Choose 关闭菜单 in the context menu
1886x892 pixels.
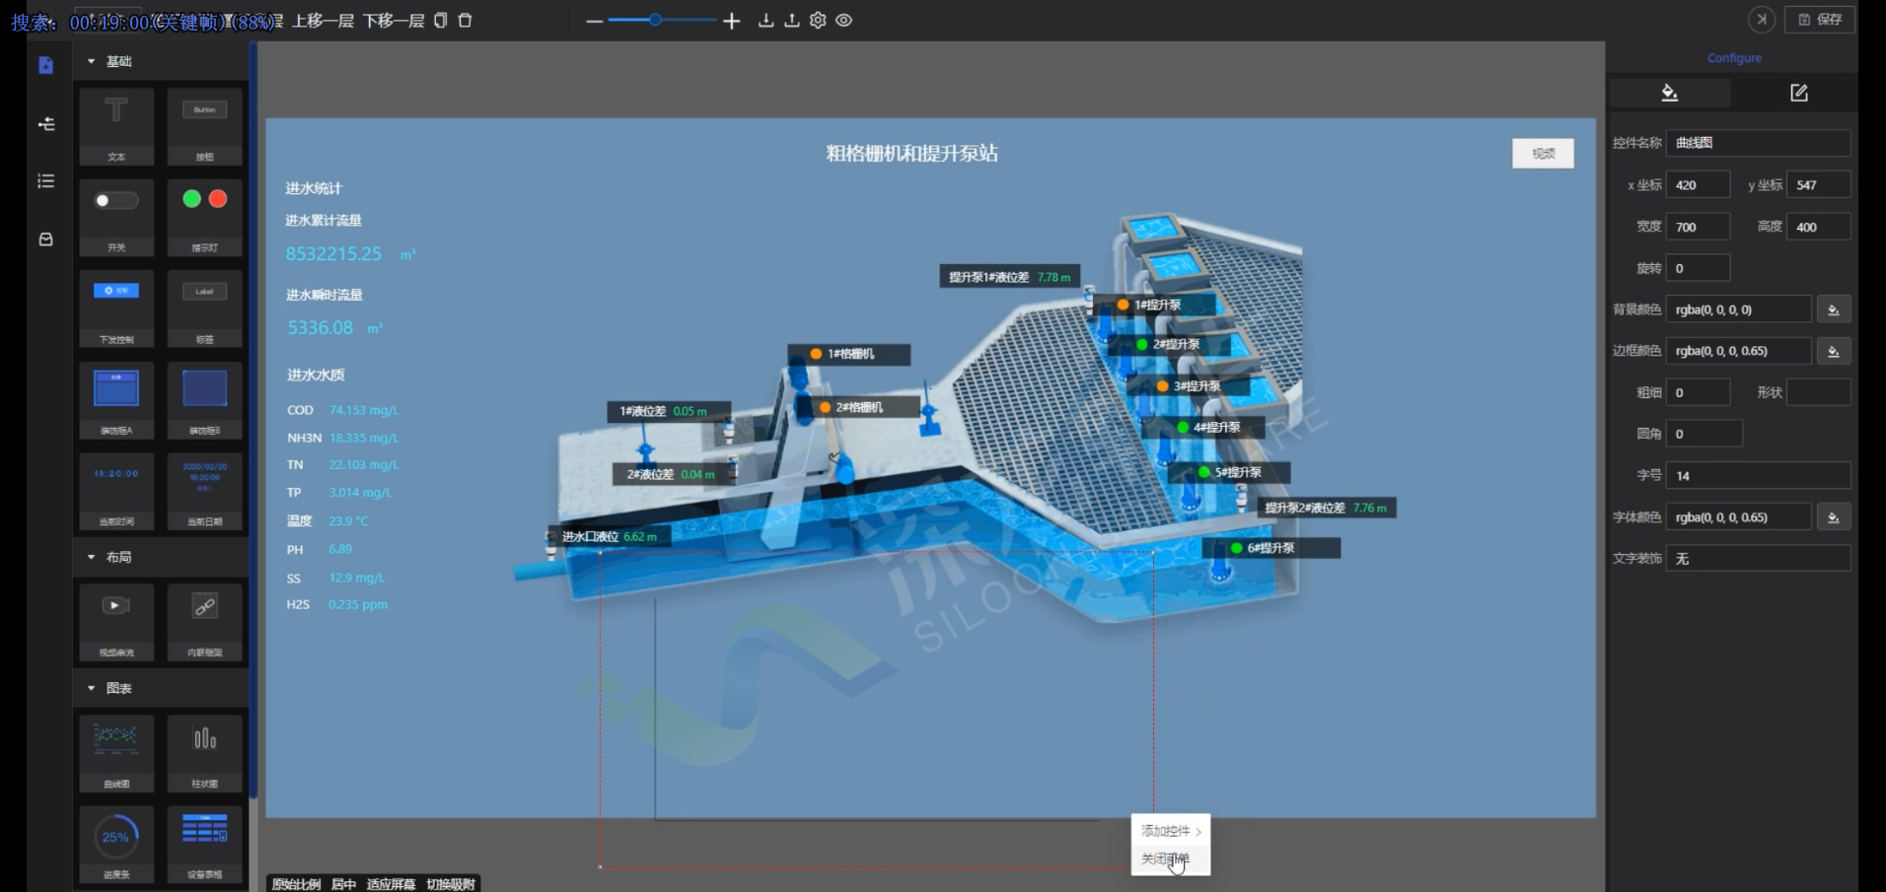click(1165, 859)
